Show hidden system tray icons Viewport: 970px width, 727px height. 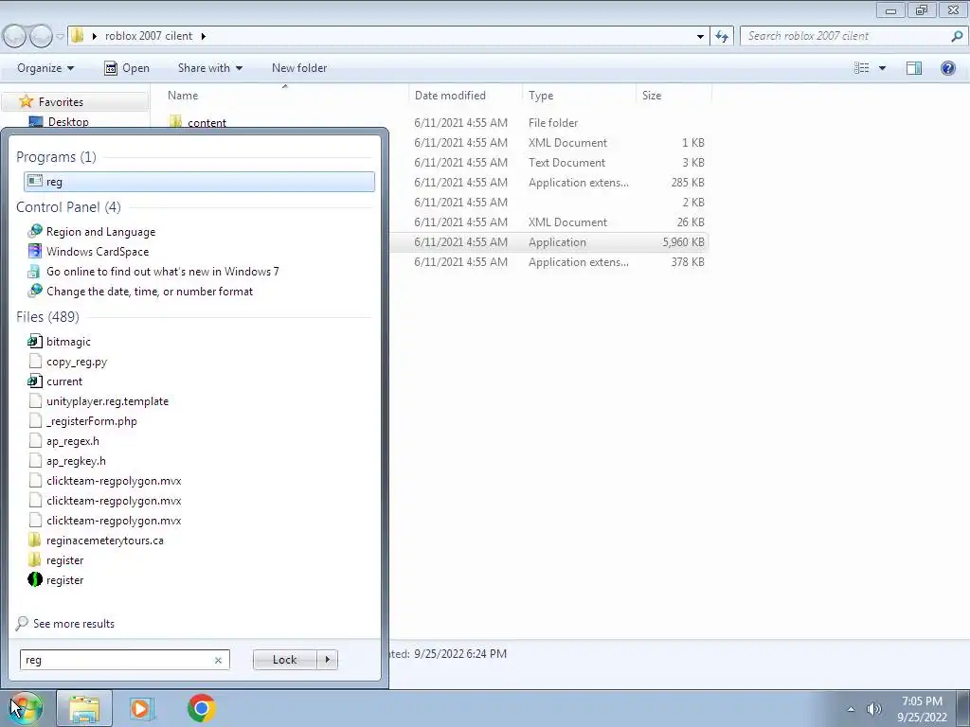tap(851, 709)
